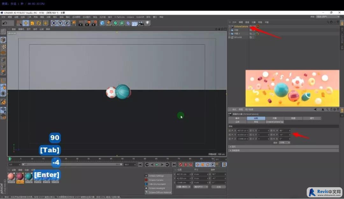The height and width of the screenshot is (199, 344).
Task: Open the object coordinate mode dropdown
Action: 183,187
